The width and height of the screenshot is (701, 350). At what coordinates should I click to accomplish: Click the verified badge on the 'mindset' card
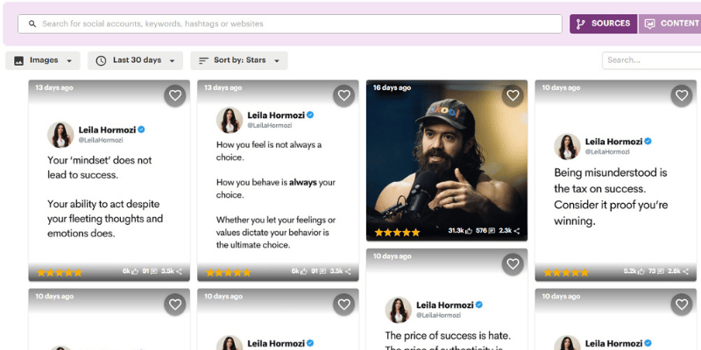141,129
